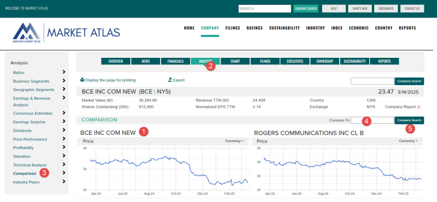The image size is (437, 202).
Task: Select Ratios in the Analysis sidebar
Action: pyautogui.click(x=19, y=73)
